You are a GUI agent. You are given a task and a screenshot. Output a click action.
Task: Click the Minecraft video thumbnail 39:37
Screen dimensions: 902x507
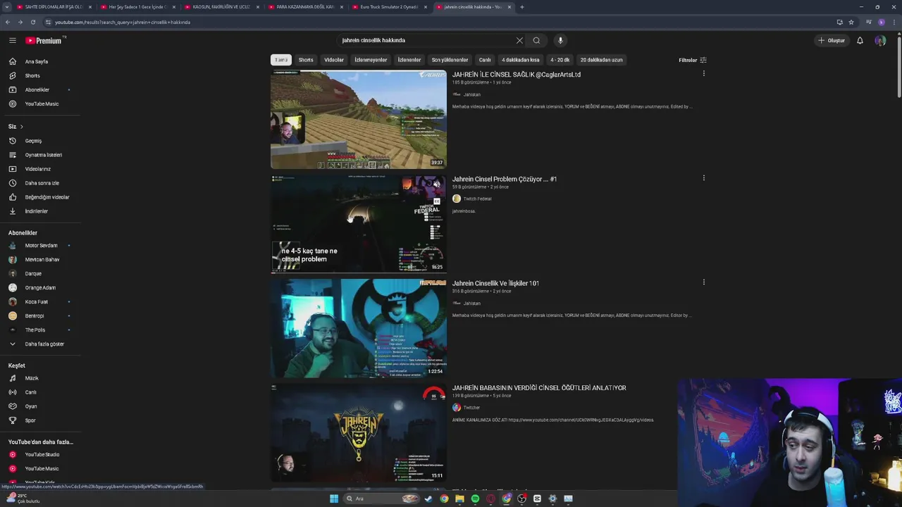[359, 120]
